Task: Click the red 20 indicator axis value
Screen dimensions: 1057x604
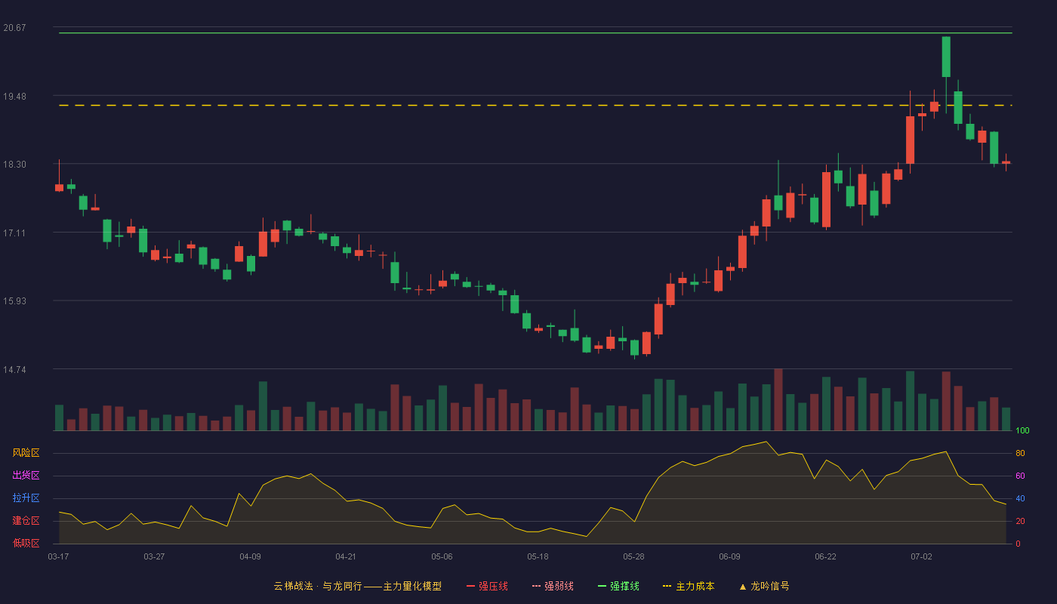Action: (x=1020, y=521)
